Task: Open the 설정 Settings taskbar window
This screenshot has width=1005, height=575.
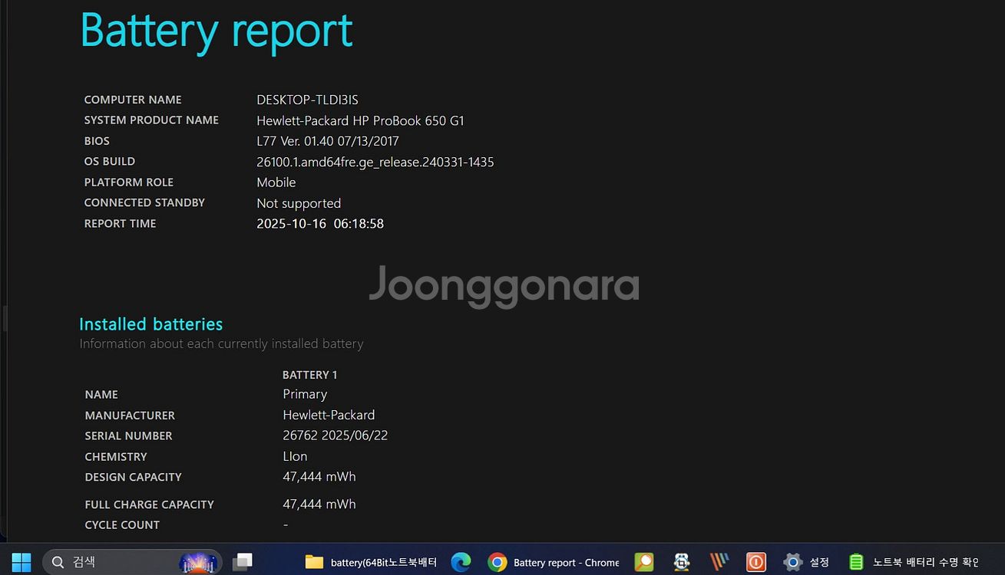Action: 806,562
